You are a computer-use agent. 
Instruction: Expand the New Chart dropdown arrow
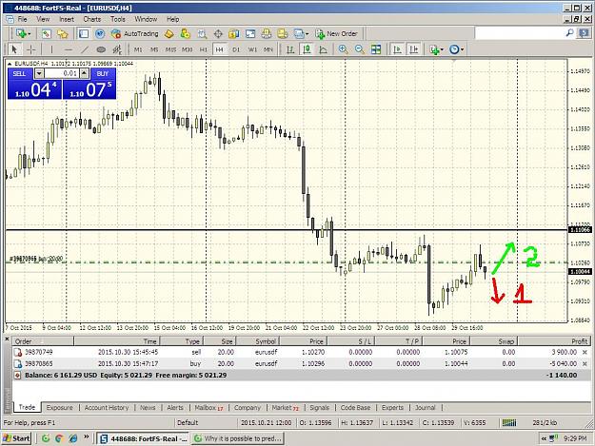click(x=29, y=34)
